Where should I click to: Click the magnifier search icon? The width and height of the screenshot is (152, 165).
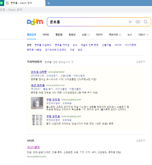(146, 22)
